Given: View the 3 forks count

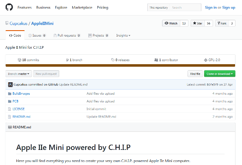Looking at the screenshot, I should click(232, 23).
